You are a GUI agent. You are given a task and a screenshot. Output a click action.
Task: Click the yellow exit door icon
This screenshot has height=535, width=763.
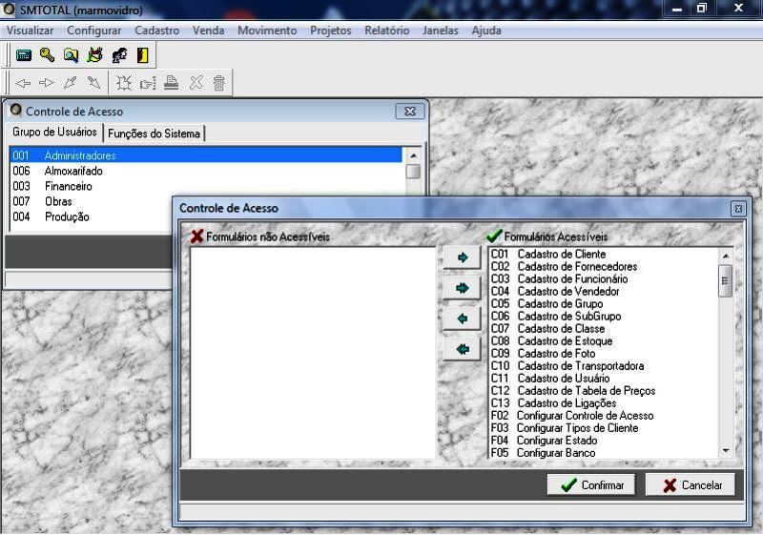click(142, 55)
